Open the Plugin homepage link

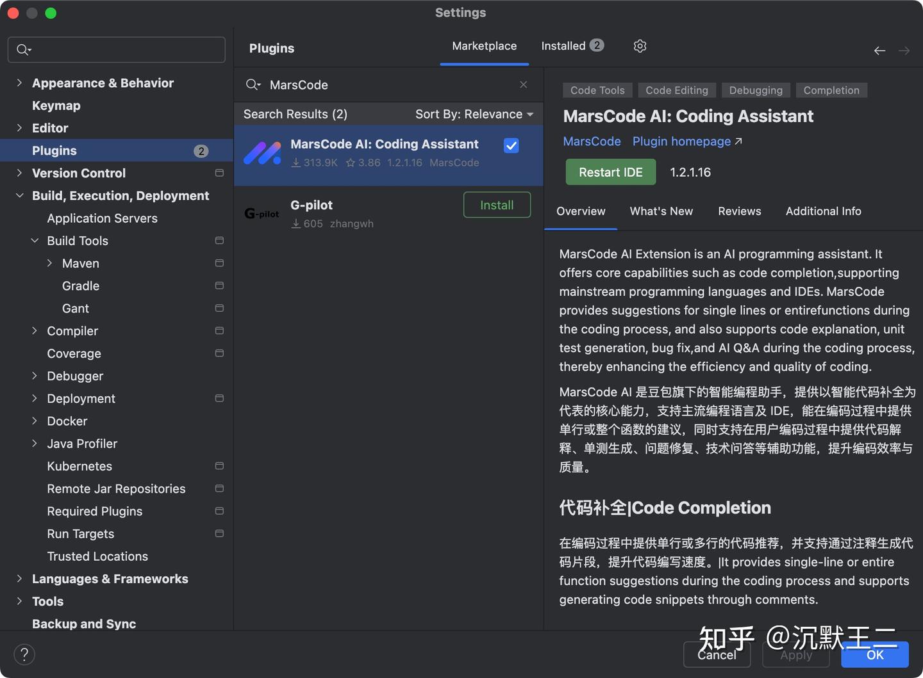pos(687,141)
